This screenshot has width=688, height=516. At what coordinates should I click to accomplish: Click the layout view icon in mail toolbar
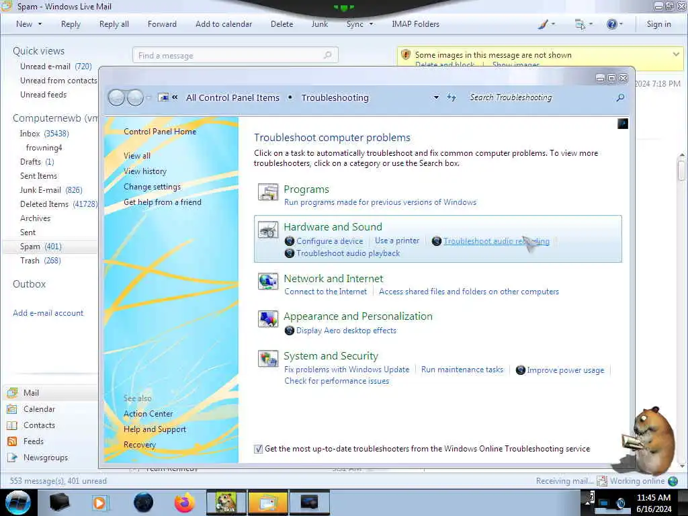point(580,24)
